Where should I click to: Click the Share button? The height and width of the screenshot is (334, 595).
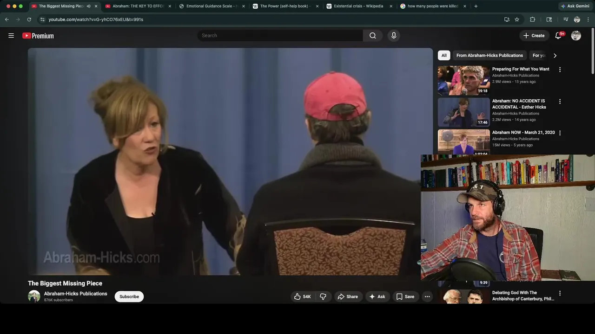pos(348,296)
